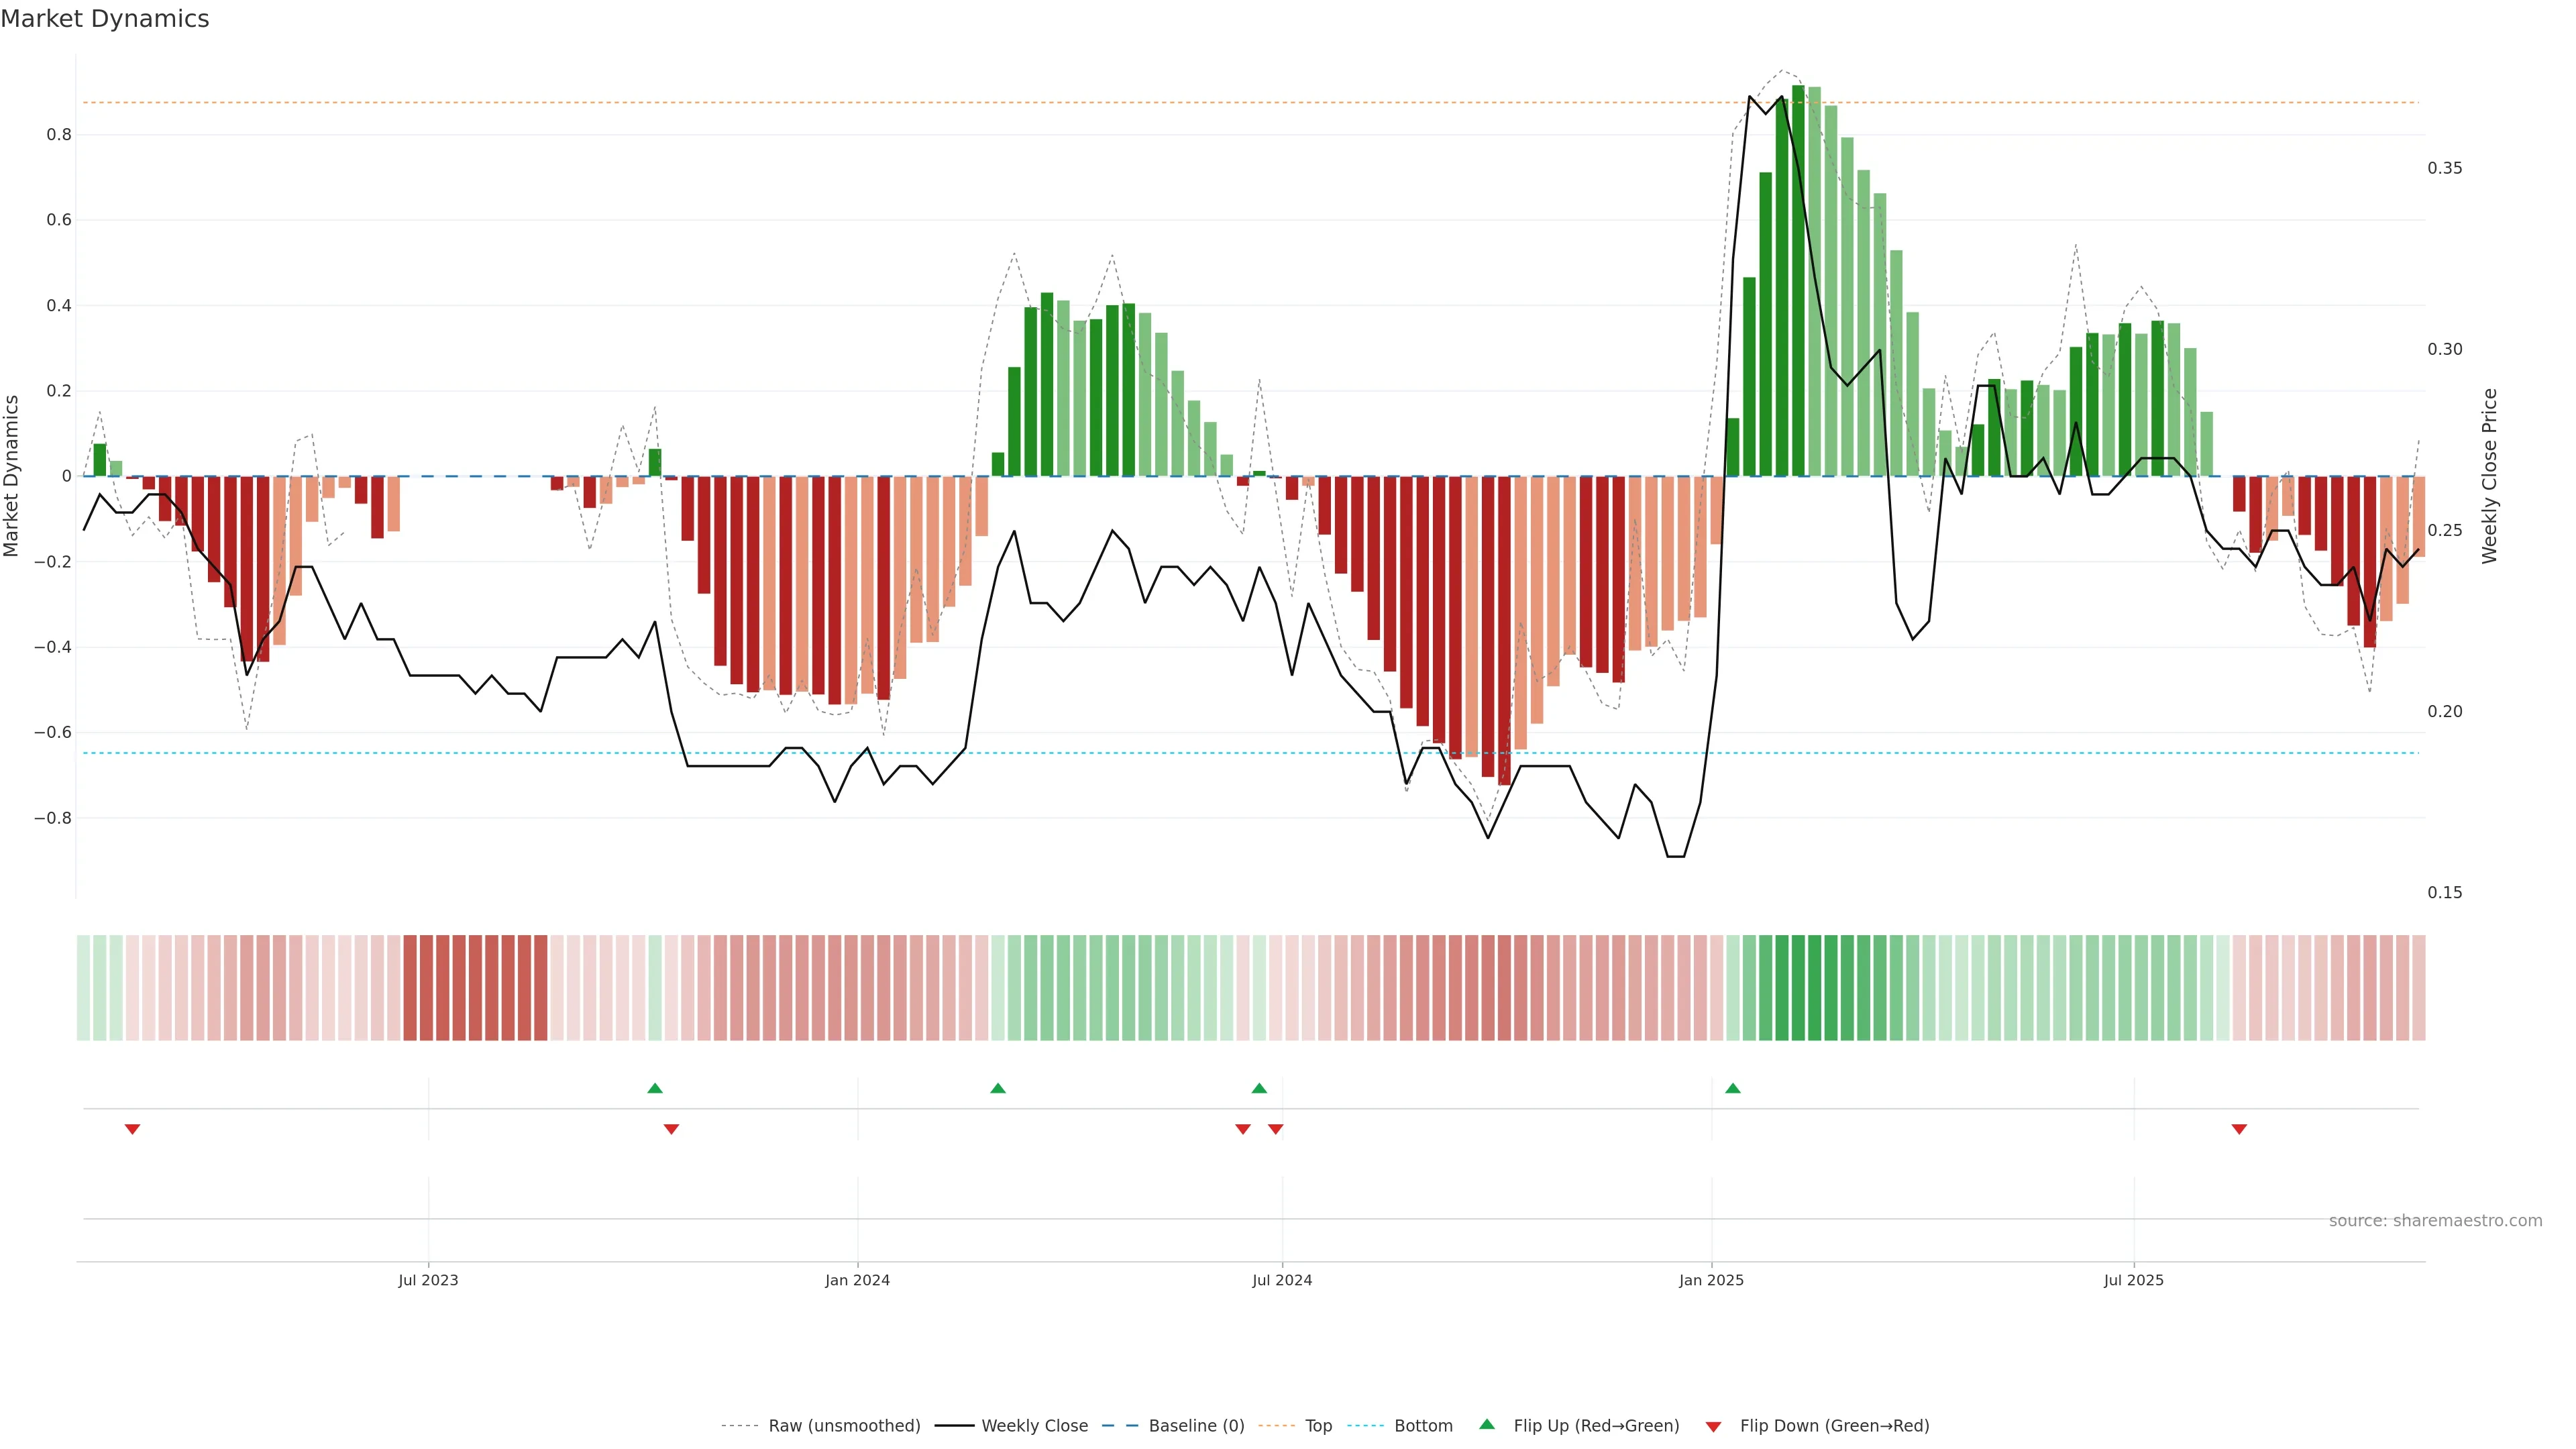Click the darkest green heatmap strip cell
The height and width of the screenshot is (1449, 2576).
pyautogui.click(x=1798, y=988)
